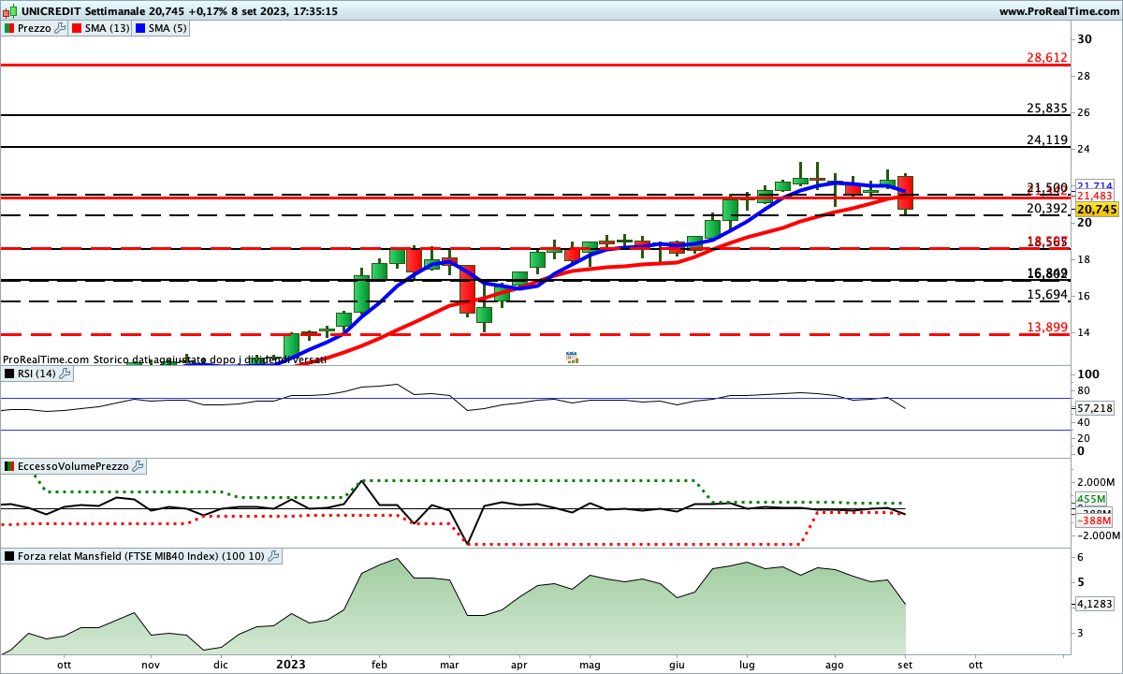Open Forza relat Mansfield settings wrench
Screen dimensions: 1123x674
(273, 555)
